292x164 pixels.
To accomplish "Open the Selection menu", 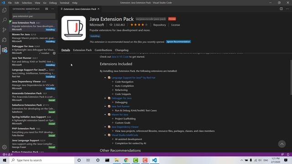I will [27, 3].
